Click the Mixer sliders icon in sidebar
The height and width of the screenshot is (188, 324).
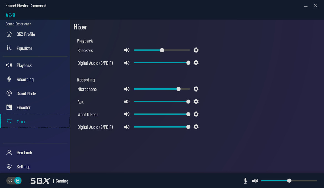9,121
